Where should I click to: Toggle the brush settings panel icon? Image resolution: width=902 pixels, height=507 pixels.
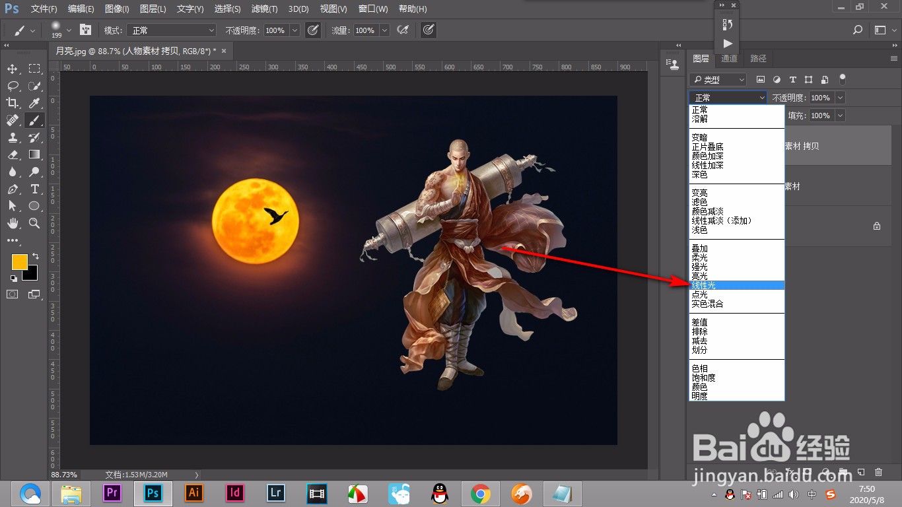coord(85,30)
